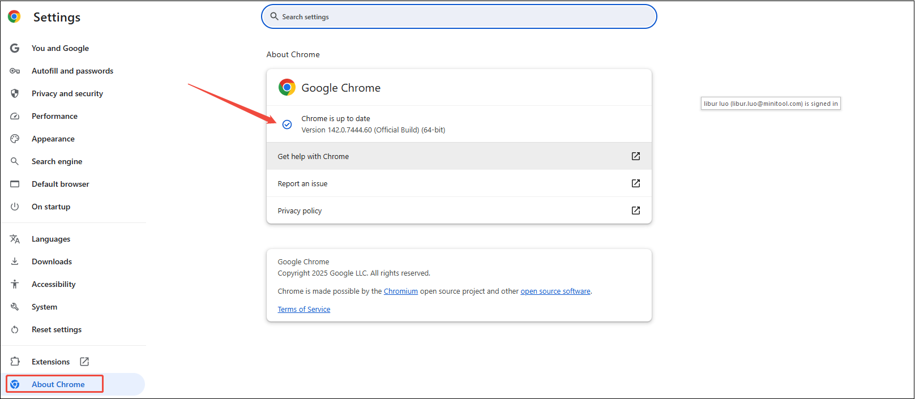Select the Languages translate icon
The height and width of the screenshot is (399, 915).
(x=15, y=239)
